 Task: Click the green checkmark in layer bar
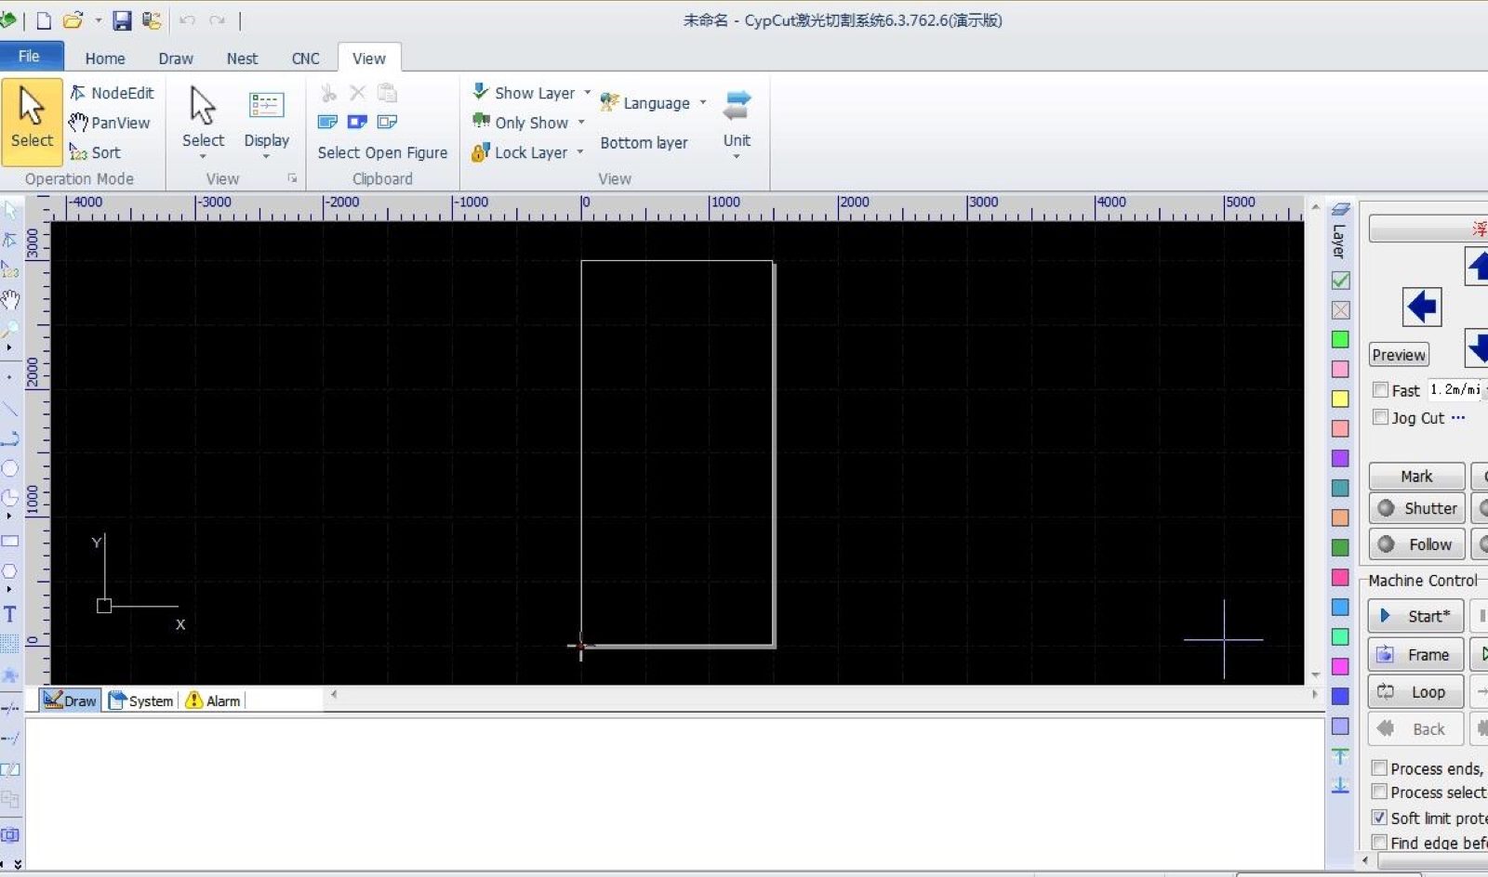[1340, 281]
